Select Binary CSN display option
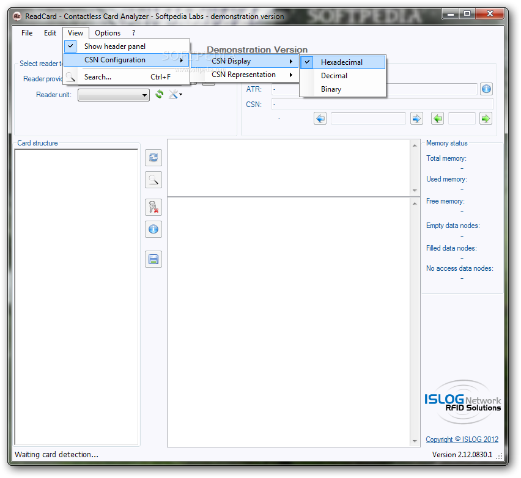Screen dimensions: 521x478 point(342,89)
